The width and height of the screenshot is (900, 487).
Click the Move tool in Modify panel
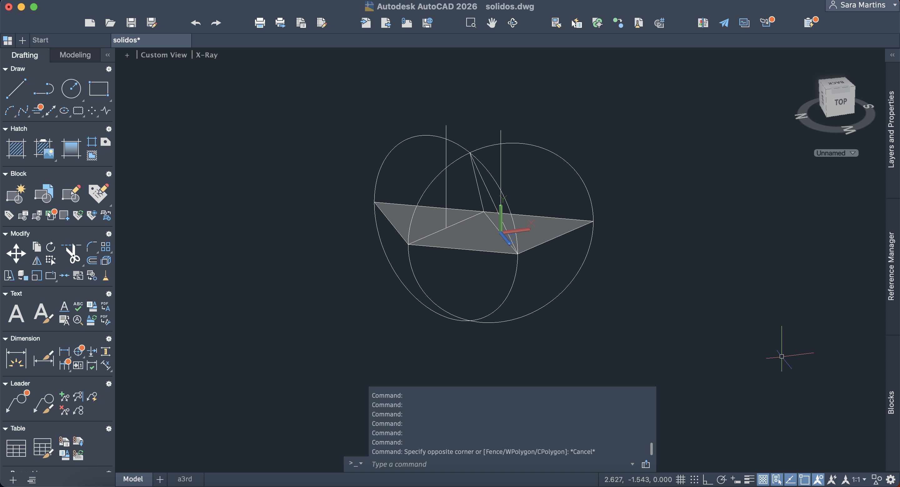point(16,253)
